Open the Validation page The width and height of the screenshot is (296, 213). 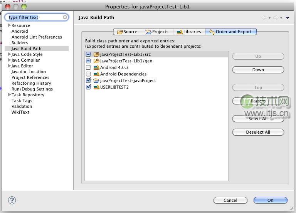coord(22,106)
